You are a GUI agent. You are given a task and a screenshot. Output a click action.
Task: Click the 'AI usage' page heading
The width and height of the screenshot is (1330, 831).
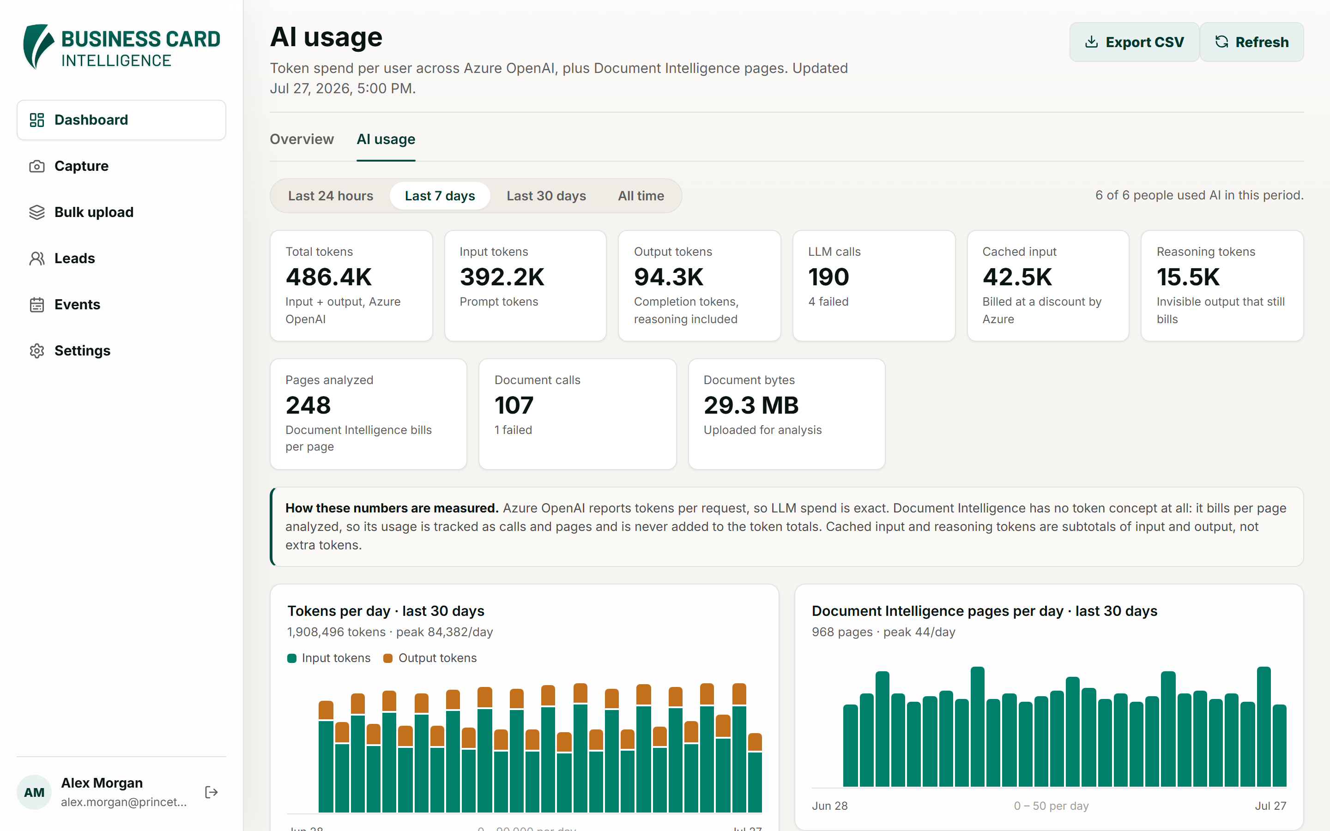[326, 37]
